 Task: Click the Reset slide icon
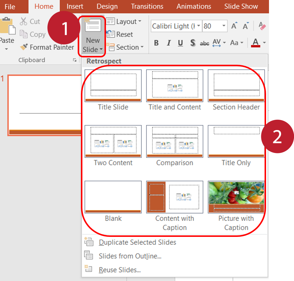(x=111, y=34)
